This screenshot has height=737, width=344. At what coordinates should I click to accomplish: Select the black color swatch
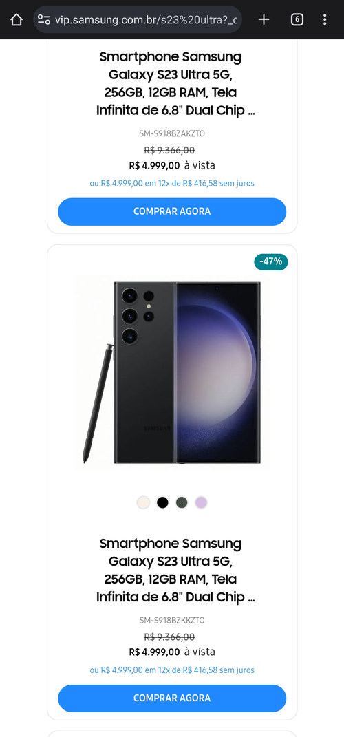[162, 502]
